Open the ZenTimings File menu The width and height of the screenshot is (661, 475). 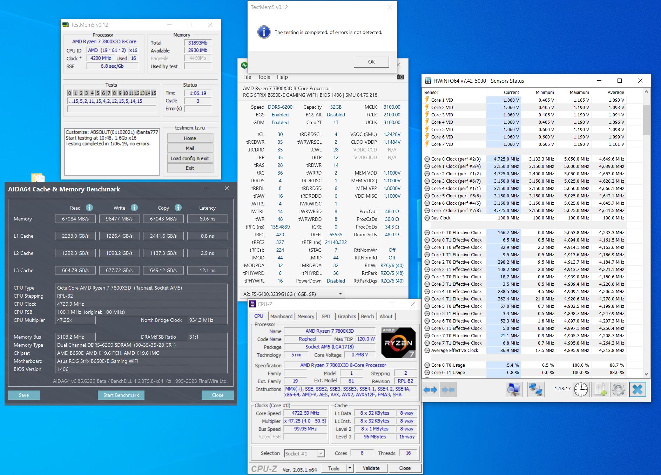pyautogui.click(x=247, y=77)
